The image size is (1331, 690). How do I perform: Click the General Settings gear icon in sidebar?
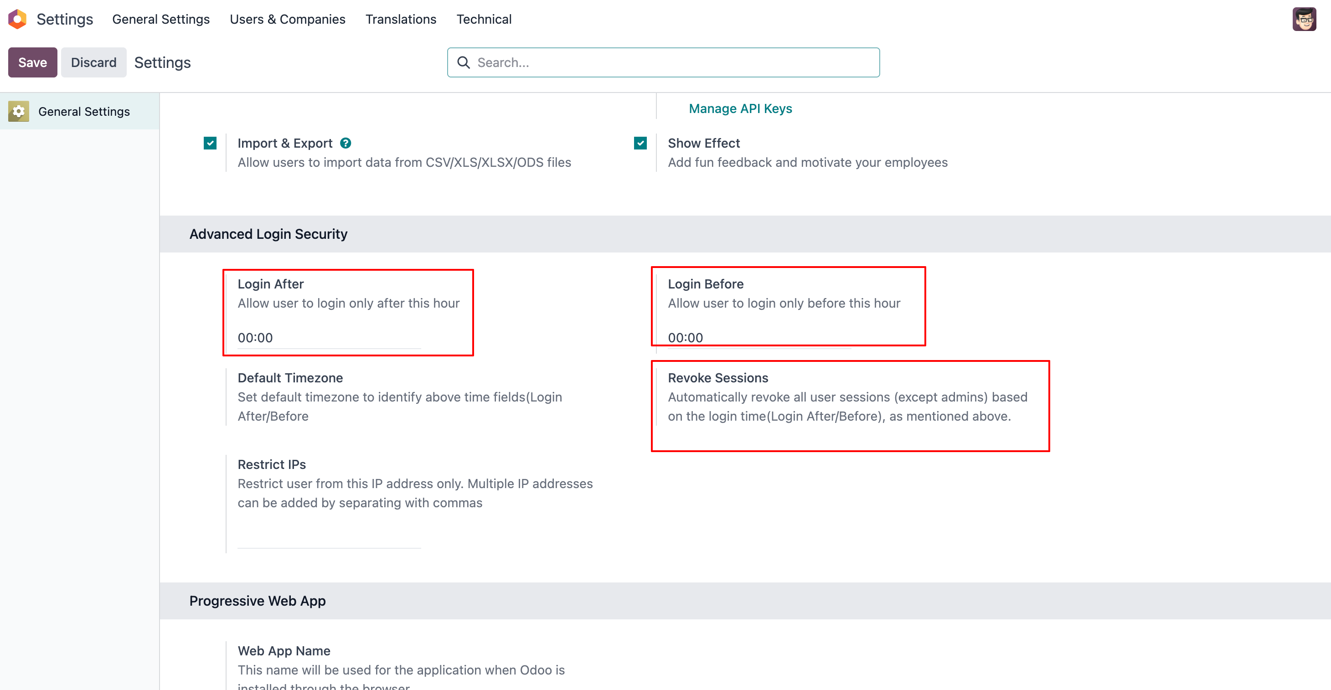pos(19,112)
